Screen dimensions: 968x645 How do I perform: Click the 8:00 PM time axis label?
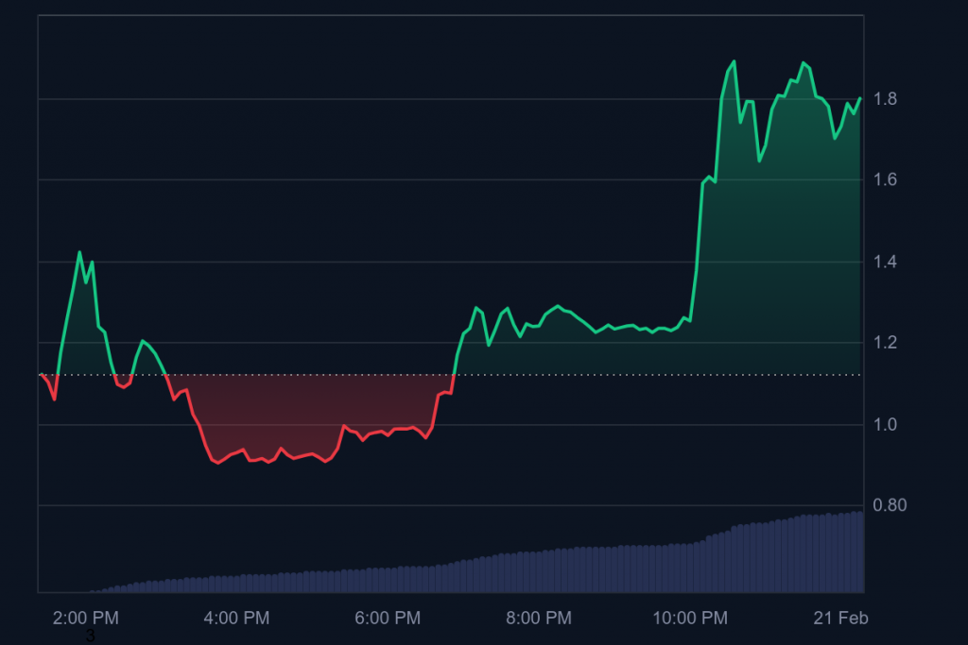pyautogui.click(x=538, y=618)
